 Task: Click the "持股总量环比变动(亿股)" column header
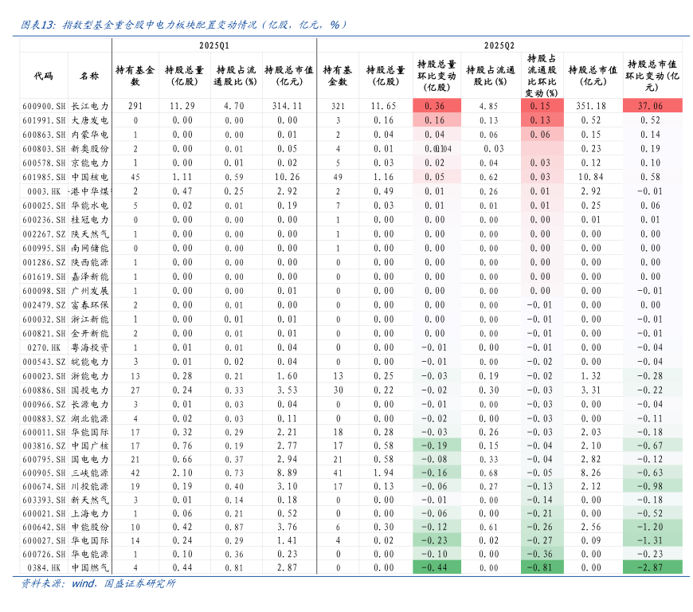tap(437, 76)
